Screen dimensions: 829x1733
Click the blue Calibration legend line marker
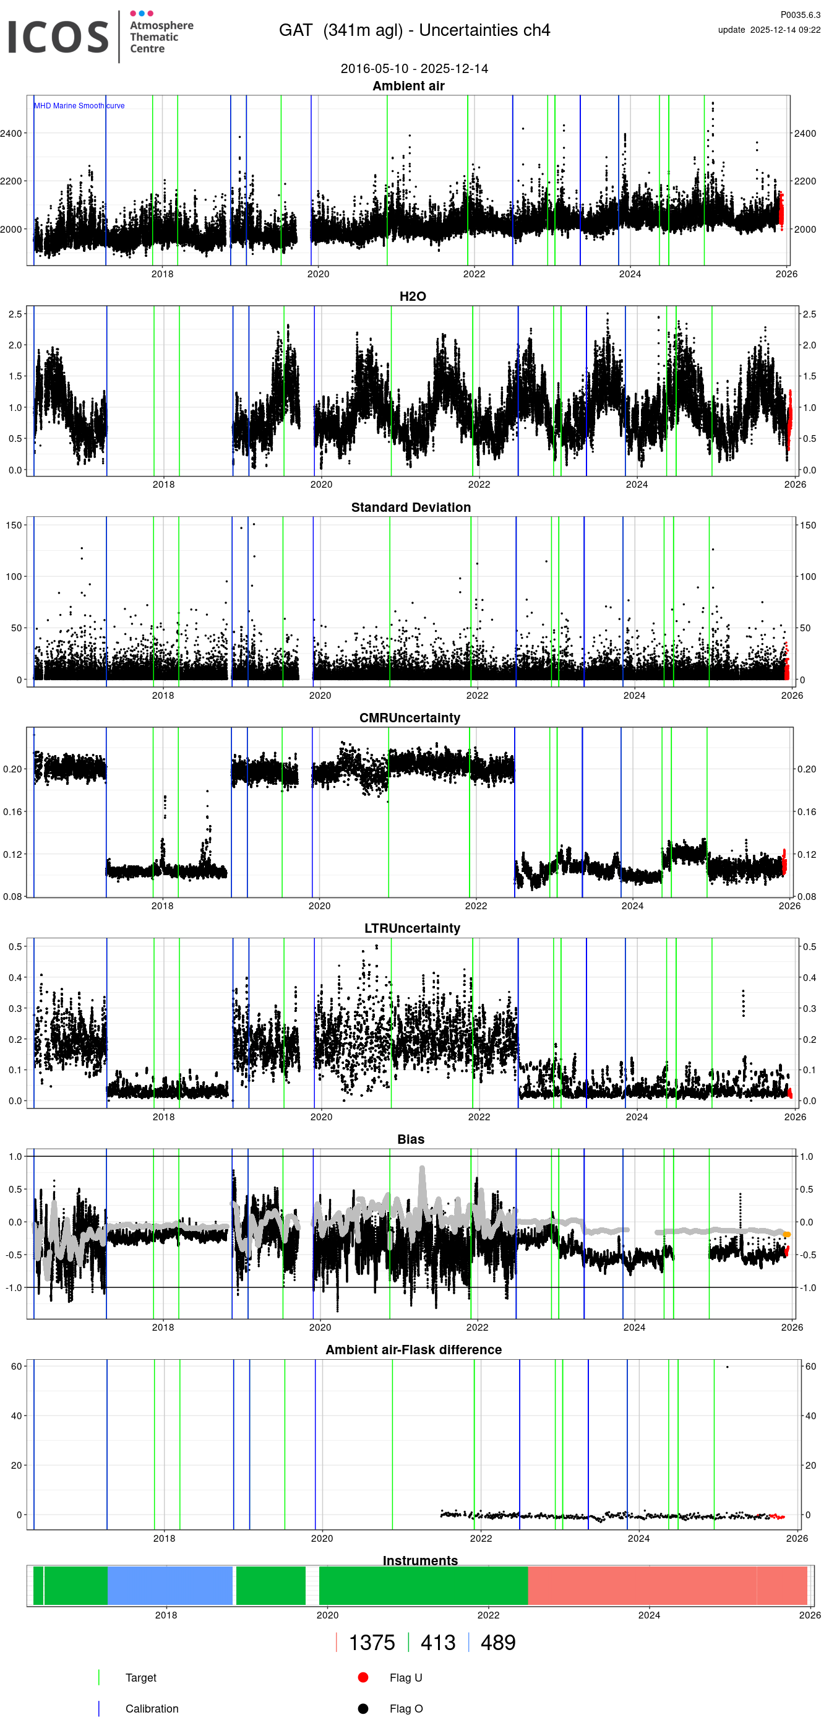click(99, 1708)
